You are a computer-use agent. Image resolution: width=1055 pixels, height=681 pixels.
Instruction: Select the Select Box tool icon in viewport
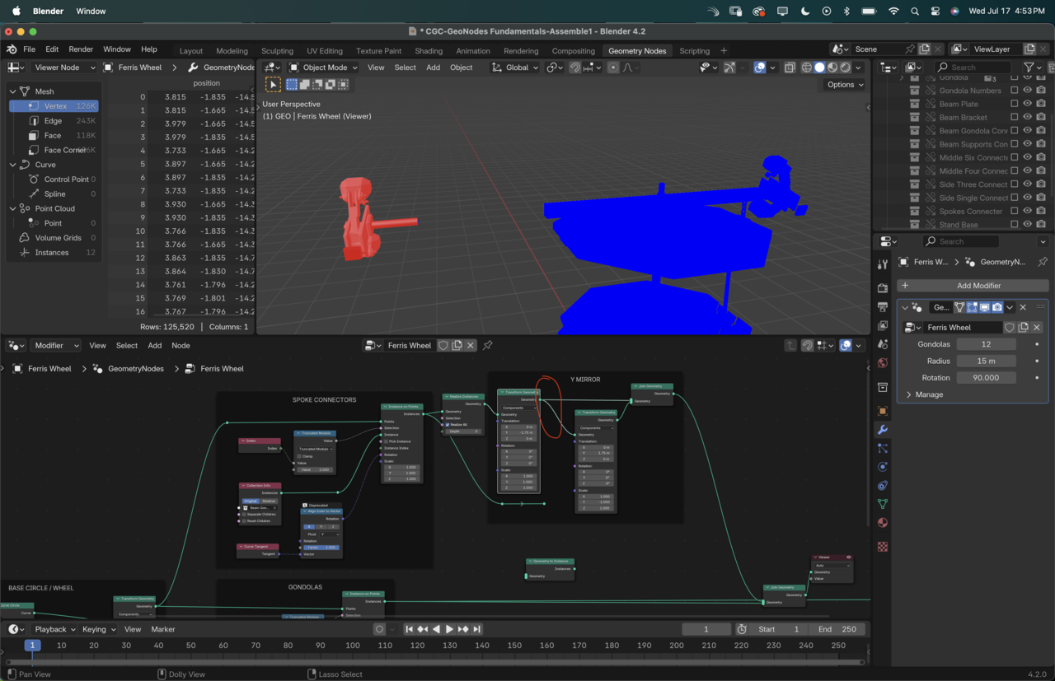coord(273,85)
